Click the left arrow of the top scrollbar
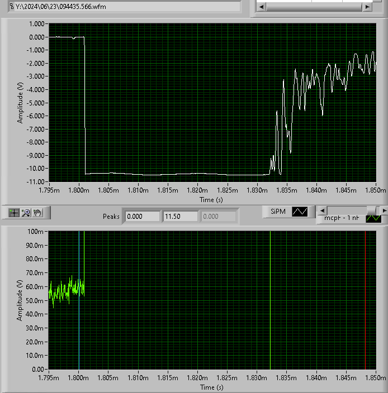Screen dimensions: 388x393 click(261, 7)
